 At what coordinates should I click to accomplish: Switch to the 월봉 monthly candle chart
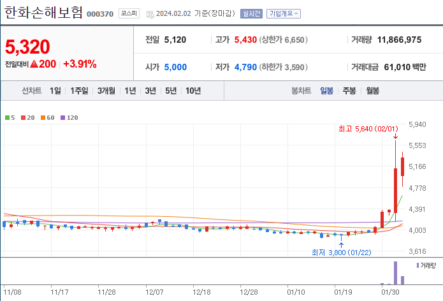tap(372, 91)
